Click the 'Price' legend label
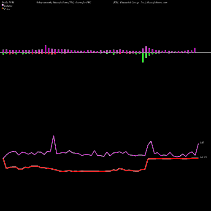The height and width of the screenshot is (211, 211). (7, 9)
